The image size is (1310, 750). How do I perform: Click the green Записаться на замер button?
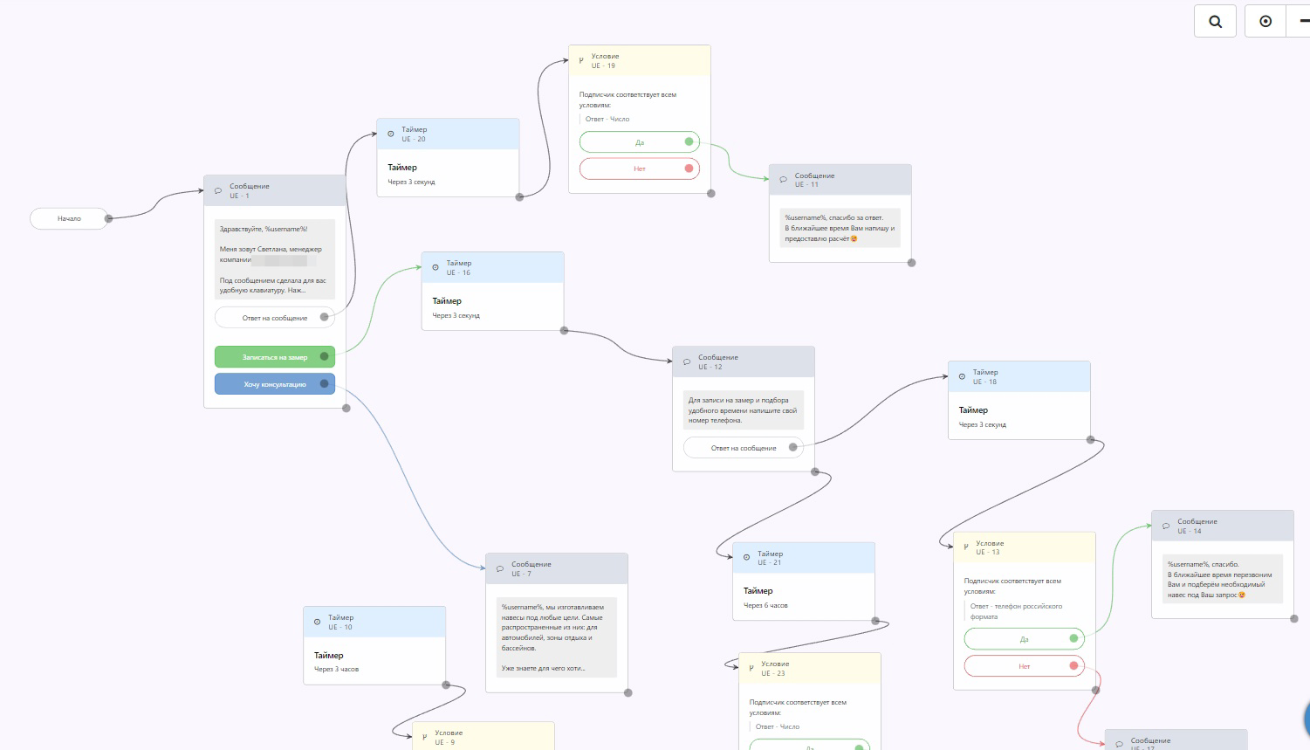275,357
